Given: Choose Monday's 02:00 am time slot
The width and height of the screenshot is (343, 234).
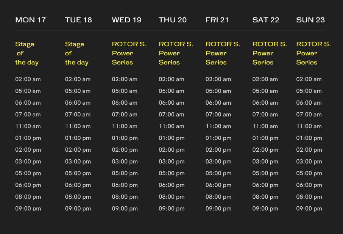Looking at the screenshot, I should pos(28,79).
